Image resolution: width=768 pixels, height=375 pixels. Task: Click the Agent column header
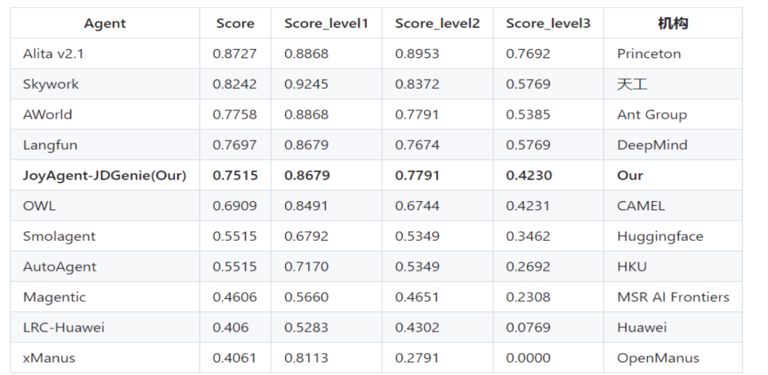pyautogui.click(x=105, y=23)
